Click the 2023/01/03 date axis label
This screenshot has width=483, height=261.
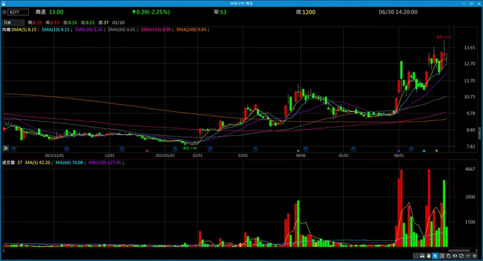(x=164, y=156)
